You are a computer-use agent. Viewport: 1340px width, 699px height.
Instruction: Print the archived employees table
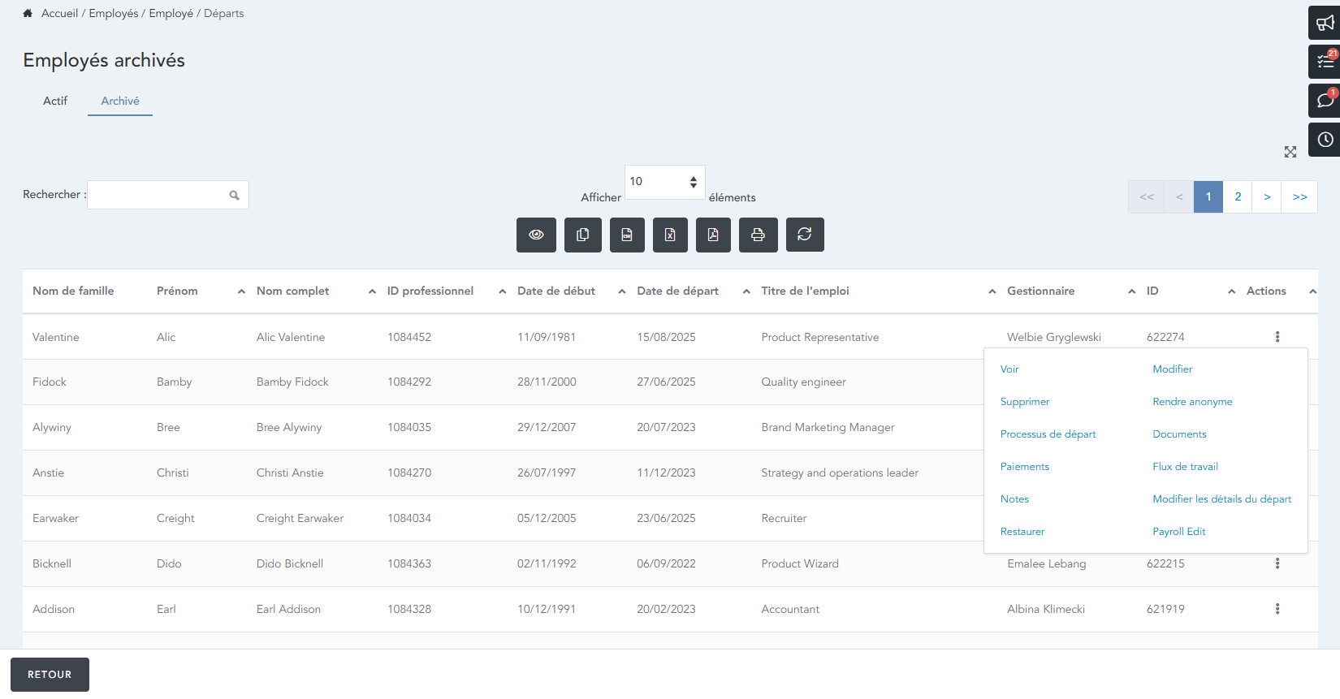pos(758,235)
